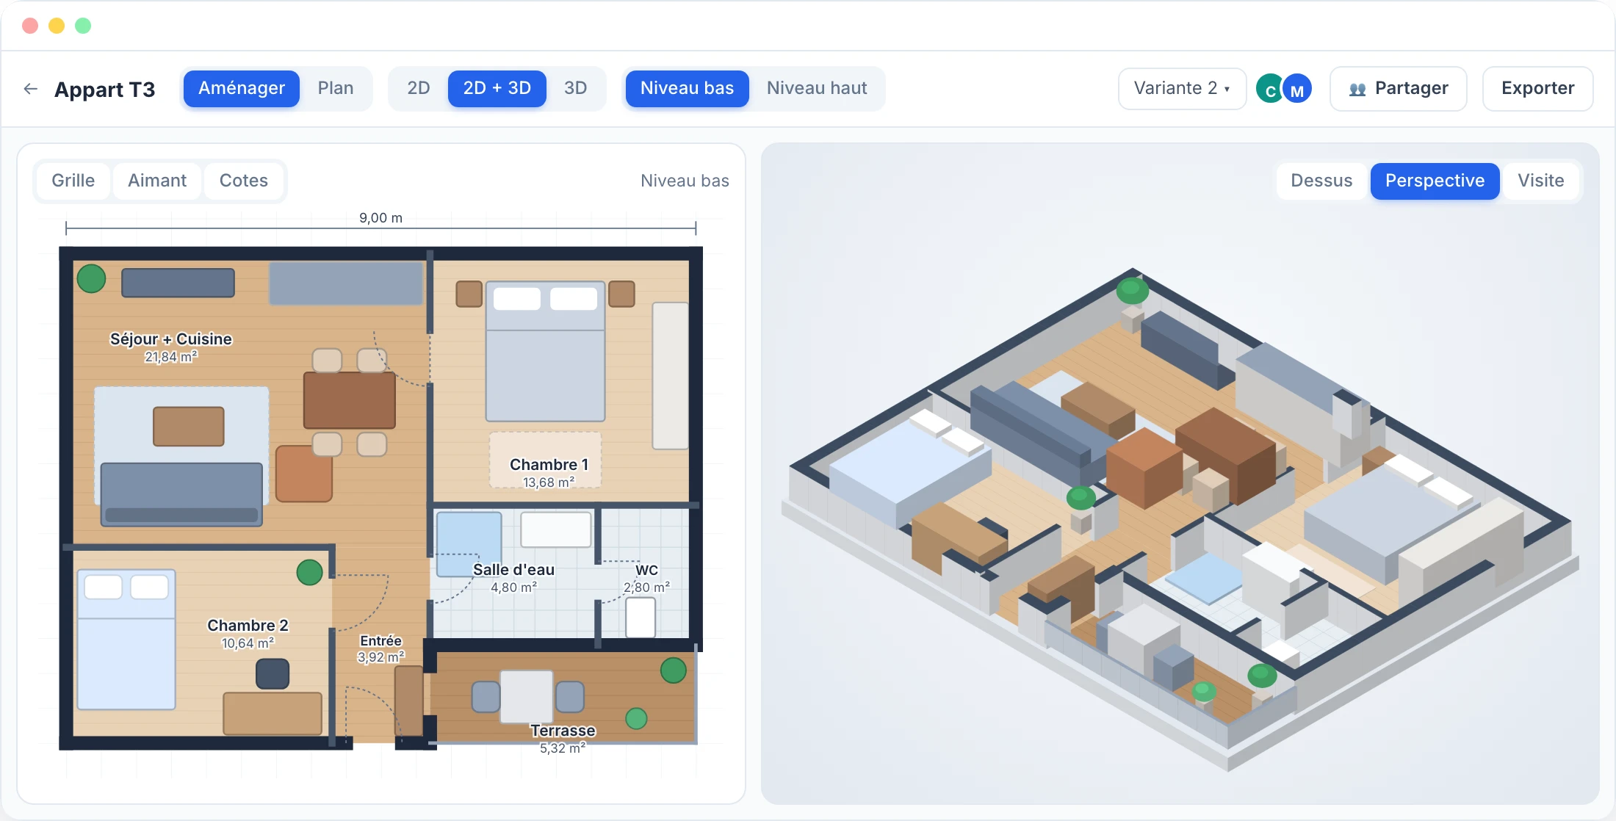Select the plant in the terrace top corner

click(x=673, y=670)
